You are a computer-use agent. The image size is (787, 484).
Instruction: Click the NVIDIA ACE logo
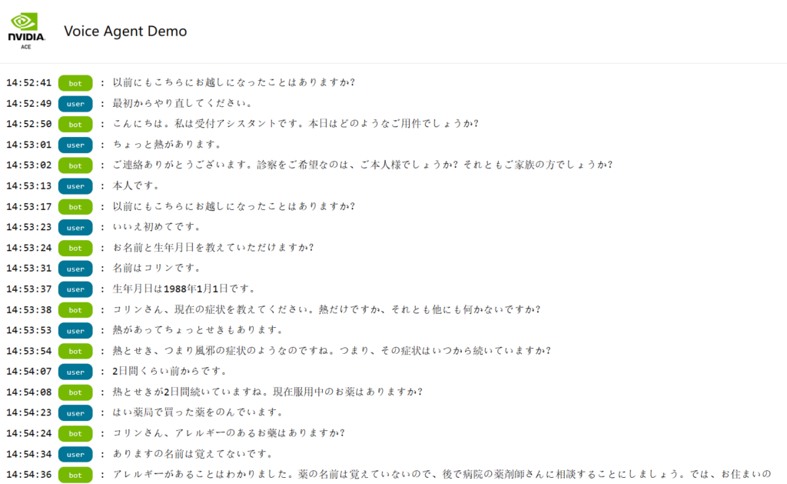point(26,31)
